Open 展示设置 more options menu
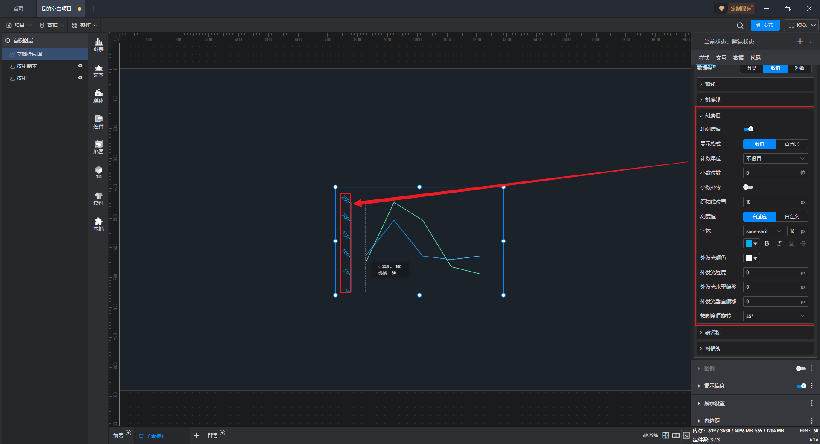Viewport: 820px width, 444px height. 812,403
